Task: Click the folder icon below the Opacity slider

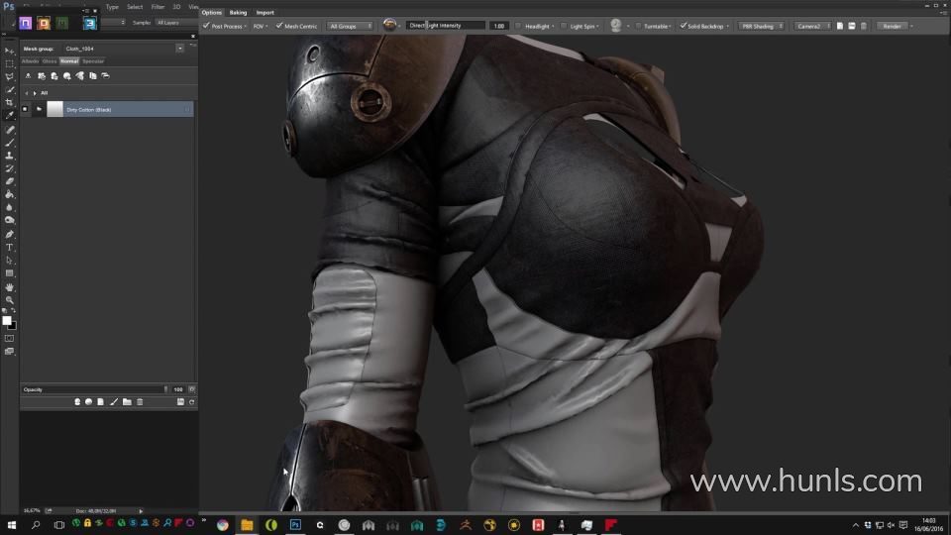Action: point(127,401)
